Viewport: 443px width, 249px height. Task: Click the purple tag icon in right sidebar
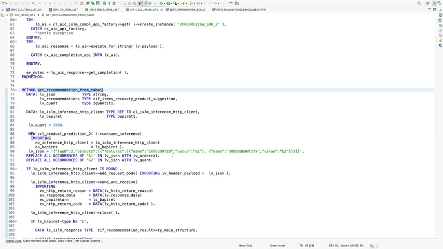[440, 35]
